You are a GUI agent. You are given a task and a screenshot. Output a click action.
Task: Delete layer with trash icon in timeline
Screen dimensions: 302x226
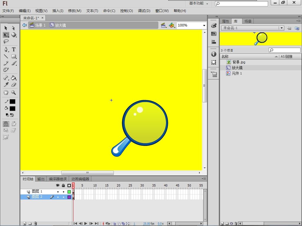coord(35,224)
